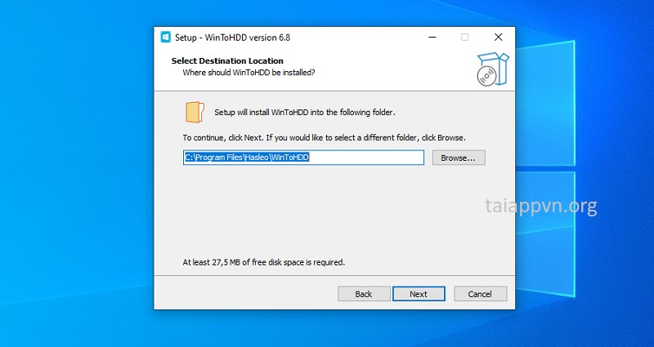Viewport: 654px width, 347px height.
Task: Click the 'At least 27,5 MB' disk space note
Action: tap(264, 262)
